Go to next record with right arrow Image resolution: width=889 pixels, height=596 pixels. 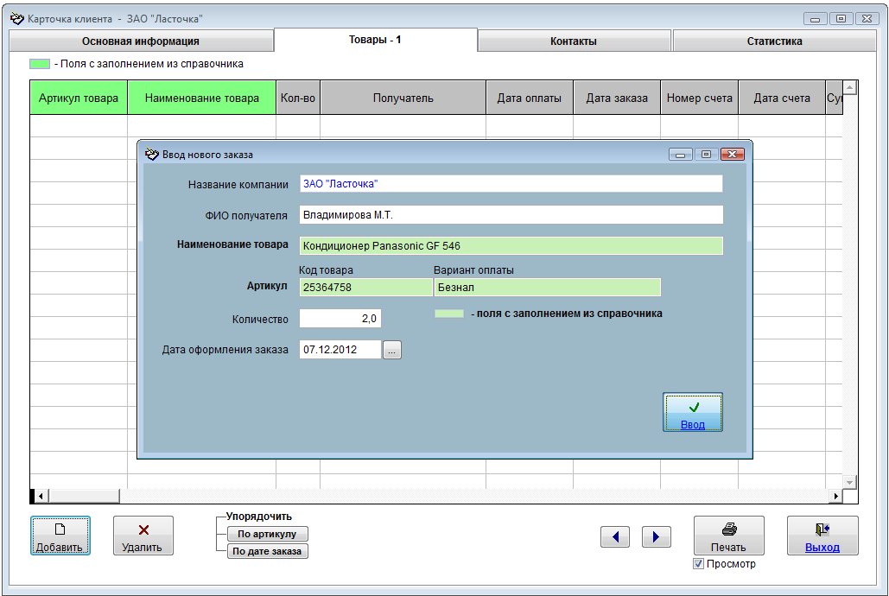(x=656, y=537)
